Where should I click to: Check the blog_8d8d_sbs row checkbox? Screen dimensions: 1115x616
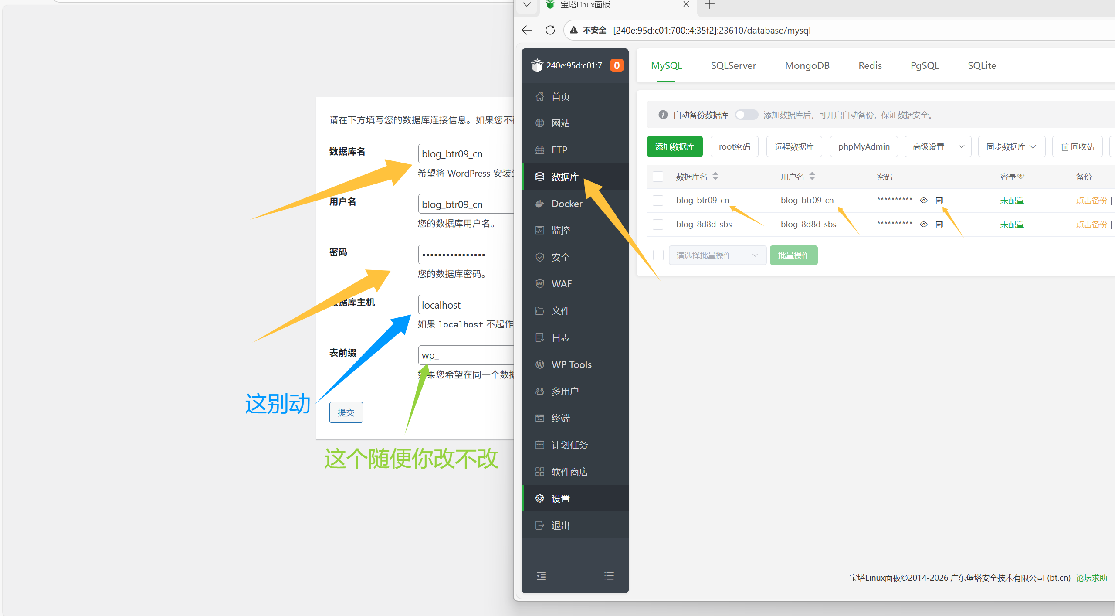pos(658,224)
